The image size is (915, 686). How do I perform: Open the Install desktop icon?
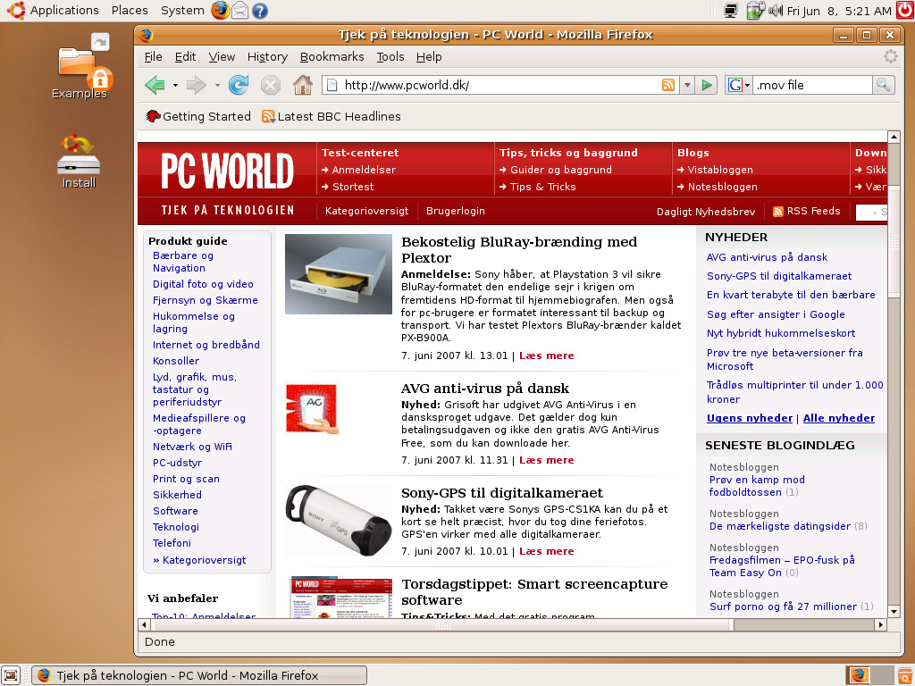pos(79,161)
